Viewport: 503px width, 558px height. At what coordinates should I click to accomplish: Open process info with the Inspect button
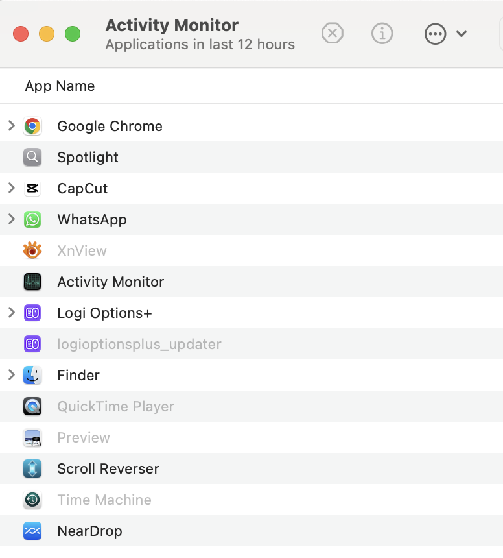pyautogui.click(x=382, y=33)
